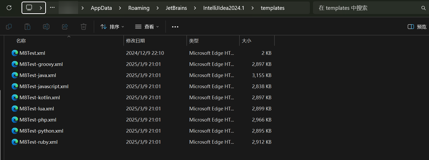Click the 3,155 KB size cell

point(262,75)
